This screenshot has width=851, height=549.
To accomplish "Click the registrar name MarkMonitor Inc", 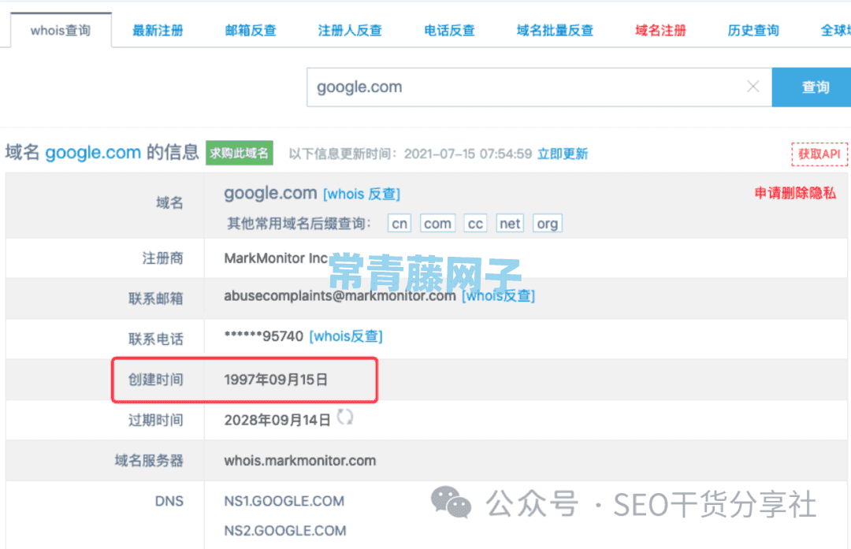I will 277,258.
